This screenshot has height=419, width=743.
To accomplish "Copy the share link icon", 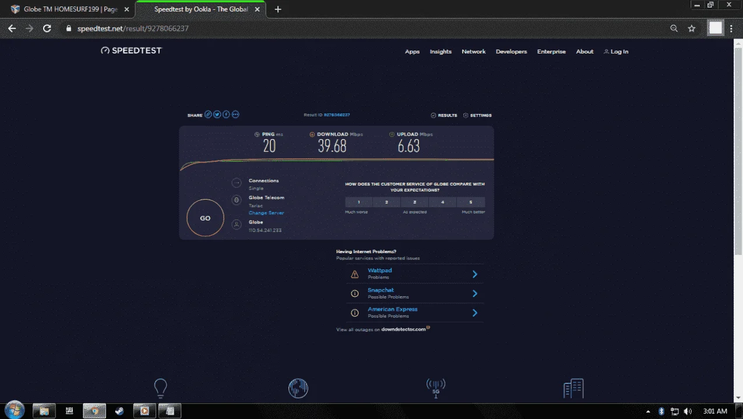I will pyautogui.click(x=208, y=115).
